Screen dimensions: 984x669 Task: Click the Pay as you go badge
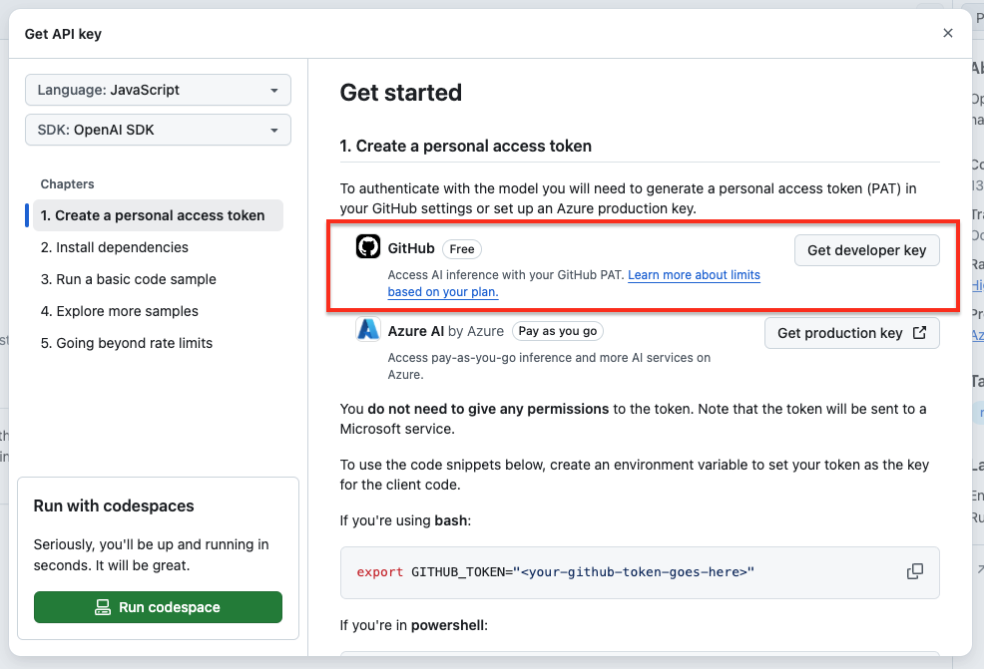(x=558, y=331)
